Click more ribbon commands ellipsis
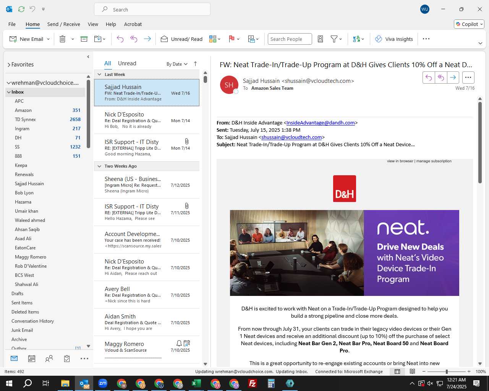 [x=426, y=39]
